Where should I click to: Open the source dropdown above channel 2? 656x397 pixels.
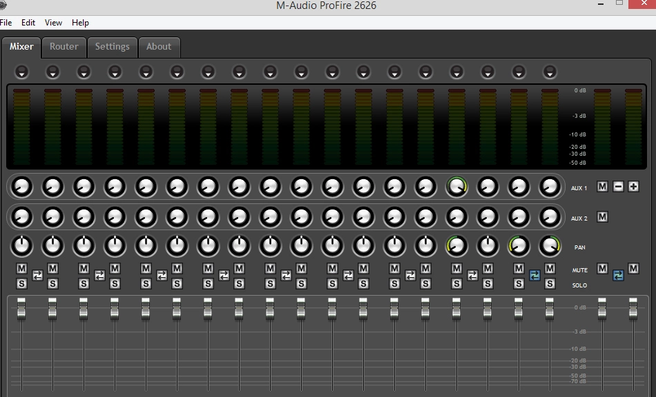coord(52,72)
